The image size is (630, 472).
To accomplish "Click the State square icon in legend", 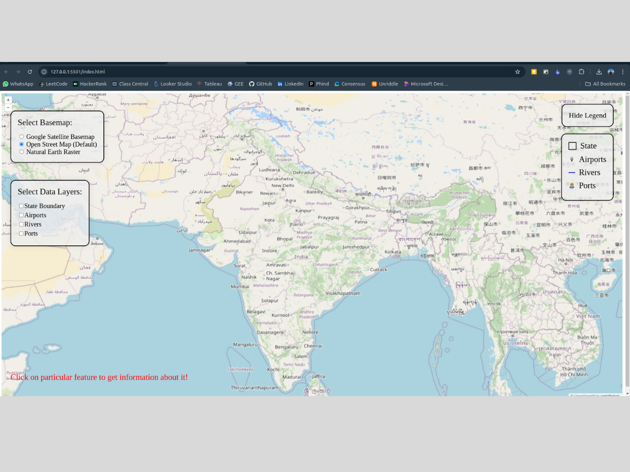I will pyautogui.click(x=573, y=146).
